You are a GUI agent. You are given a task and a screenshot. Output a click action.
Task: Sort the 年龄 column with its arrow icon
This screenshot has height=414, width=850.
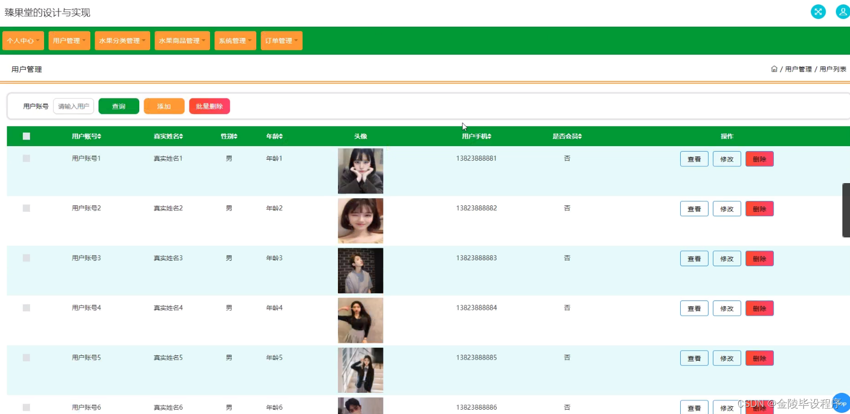tap(282, 136)
